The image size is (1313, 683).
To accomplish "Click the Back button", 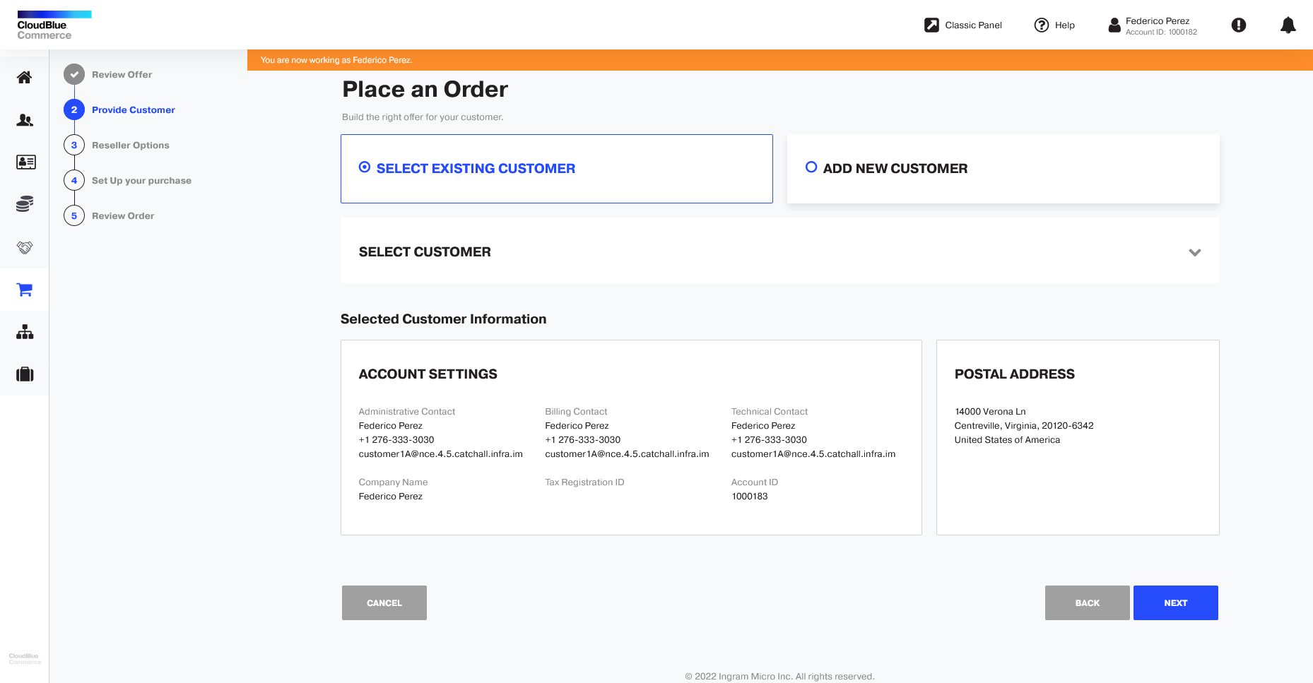I will tap(1088, 603).
